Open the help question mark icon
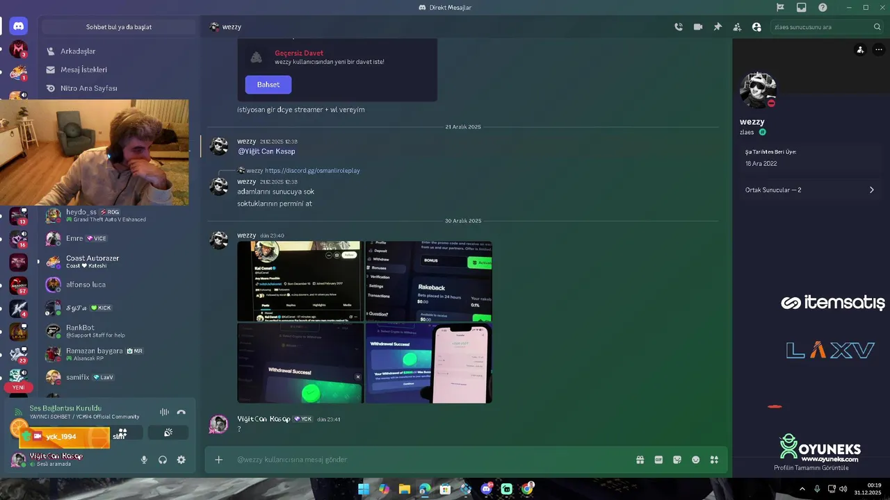Image resolution: width=890 pixels, height=500 pixels. click(823, 8)
